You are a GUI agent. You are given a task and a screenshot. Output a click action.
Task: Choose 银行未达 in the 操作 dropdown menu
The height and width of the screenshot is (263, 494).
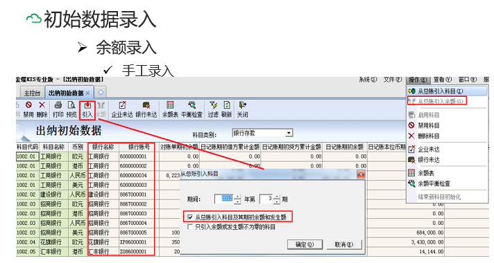coord(447,160)
